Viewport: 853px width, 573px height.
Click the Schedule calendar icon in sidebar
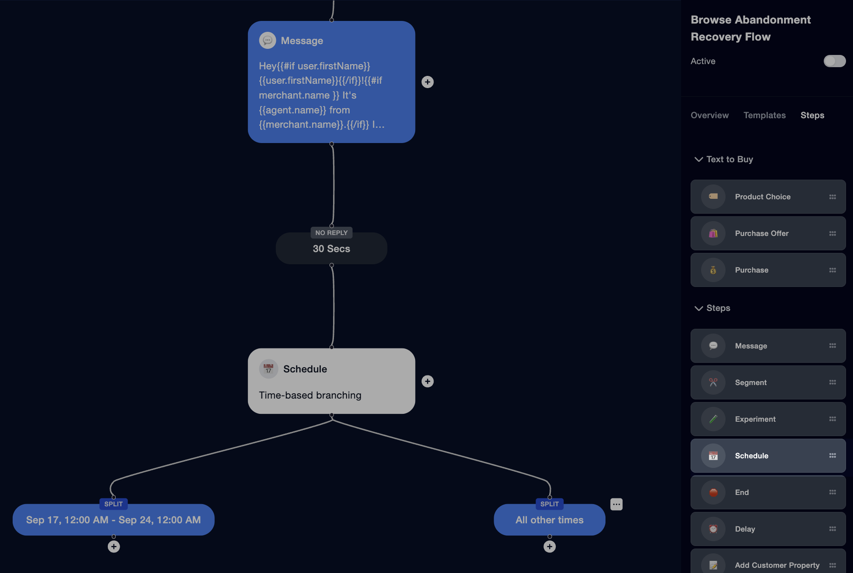coord(713,456)
